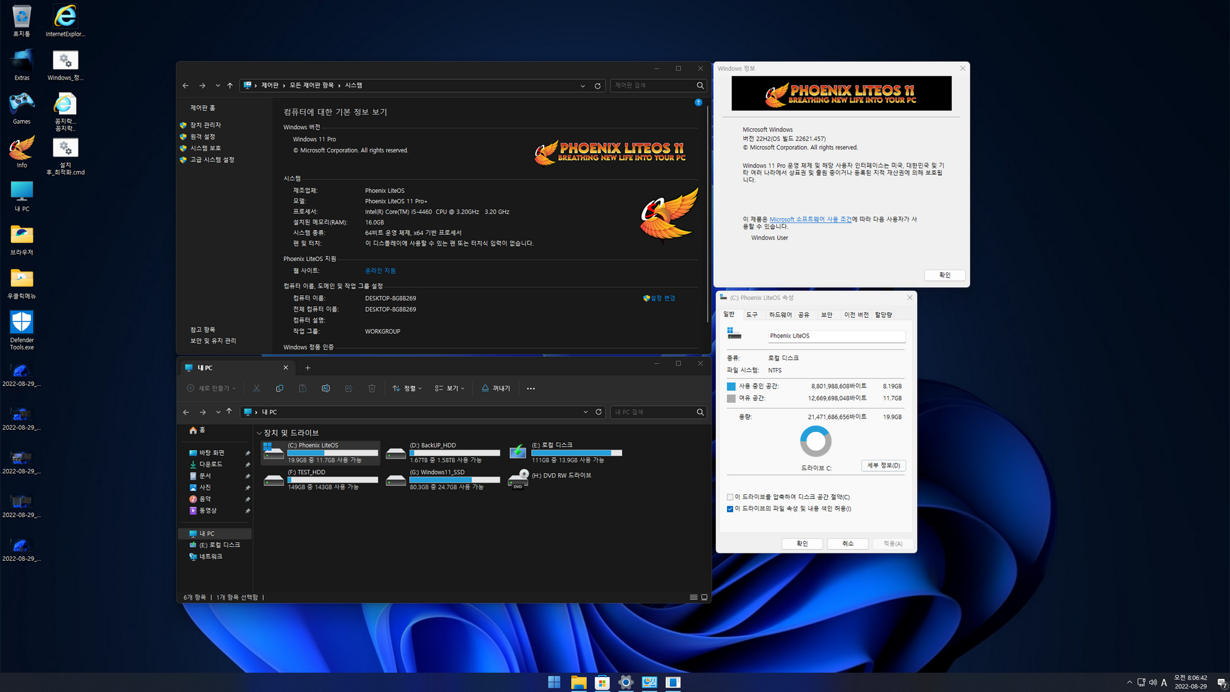
Task: Toggle allow file indexing checkbox
Action: [x=730, y=509]
